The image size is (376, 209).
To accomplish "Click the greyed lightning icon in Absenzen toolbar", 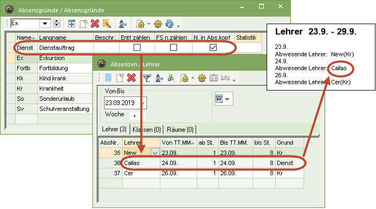I will pos(225,78).
